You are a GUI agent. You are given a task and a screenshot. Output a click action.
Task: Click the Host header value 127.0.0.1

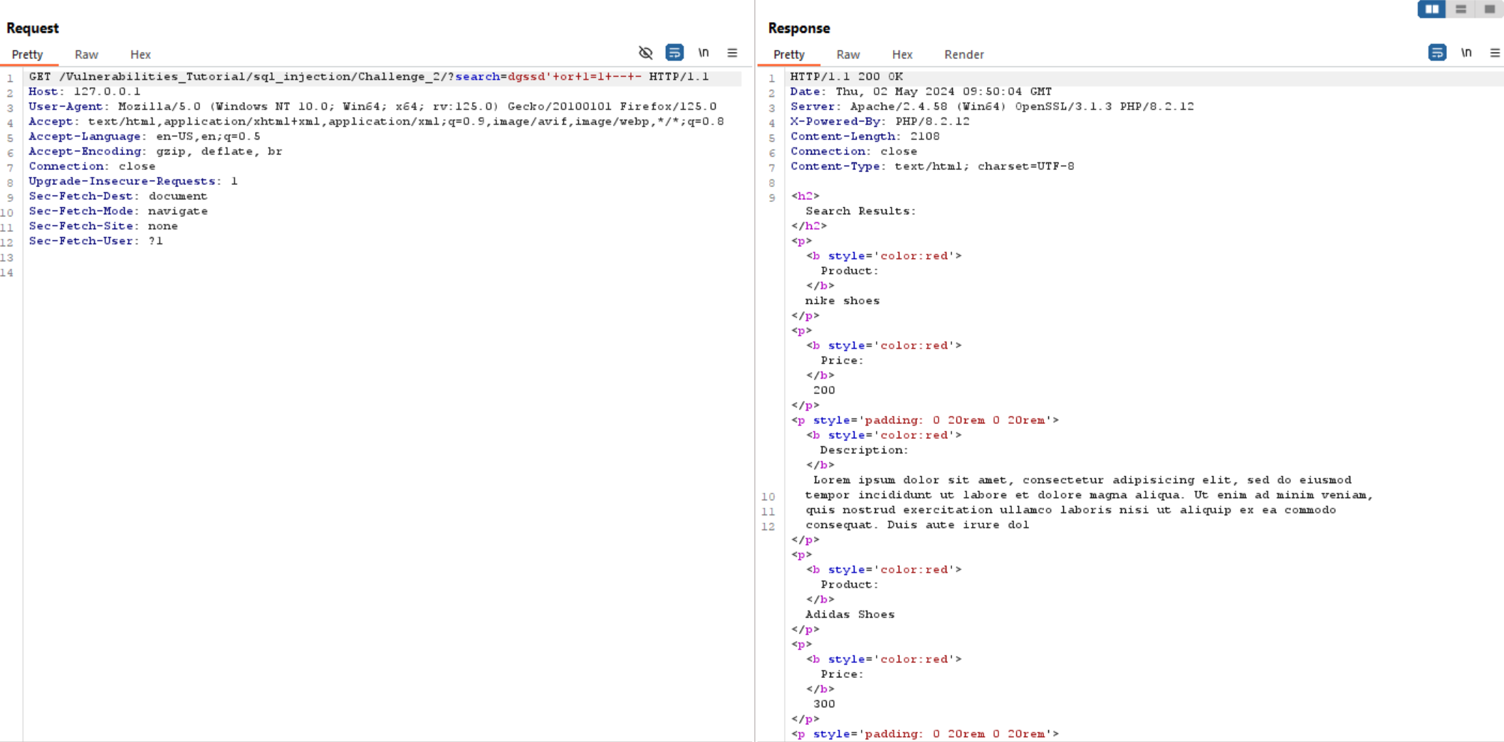107,92
